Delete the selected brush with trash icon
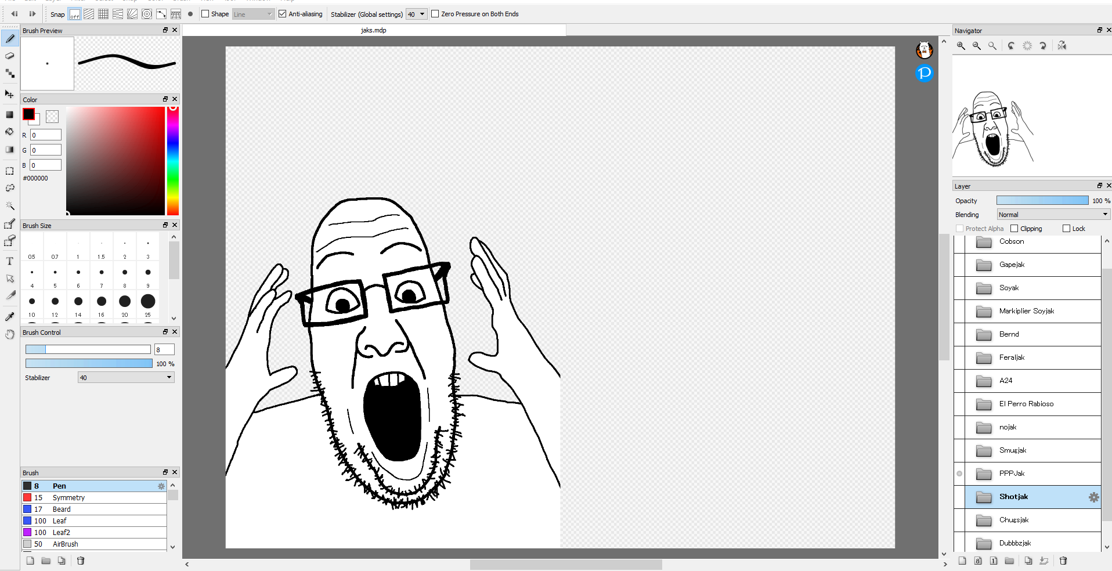This screenshot has width=1112, height=571. coord(81,561)
